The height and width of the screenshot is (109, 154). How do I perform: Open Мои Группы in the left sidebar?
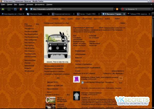29,45
